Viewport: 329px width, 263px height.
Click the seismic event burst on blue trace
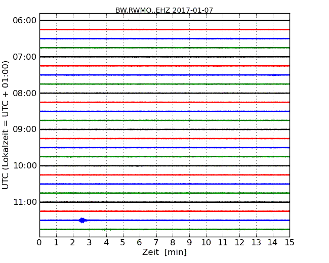click(83, 220)
